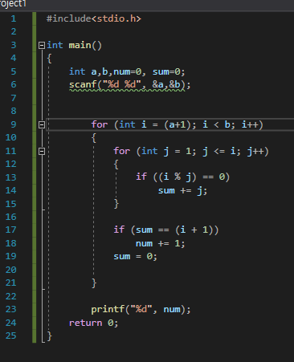Click line number 6 in gutter
Image resolution: width=294 pixels, height=362 pixels.
click(14, 85)
